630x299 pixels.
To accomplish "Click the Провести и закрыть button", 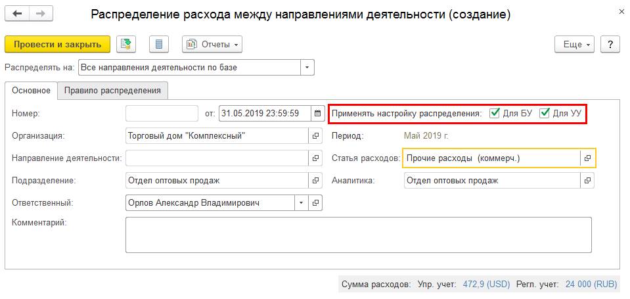I will 57,44.
